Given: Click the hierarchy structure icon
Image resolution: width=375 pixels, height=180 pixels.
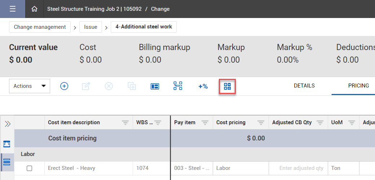Looking at the screenshot, I should point(178,86).
